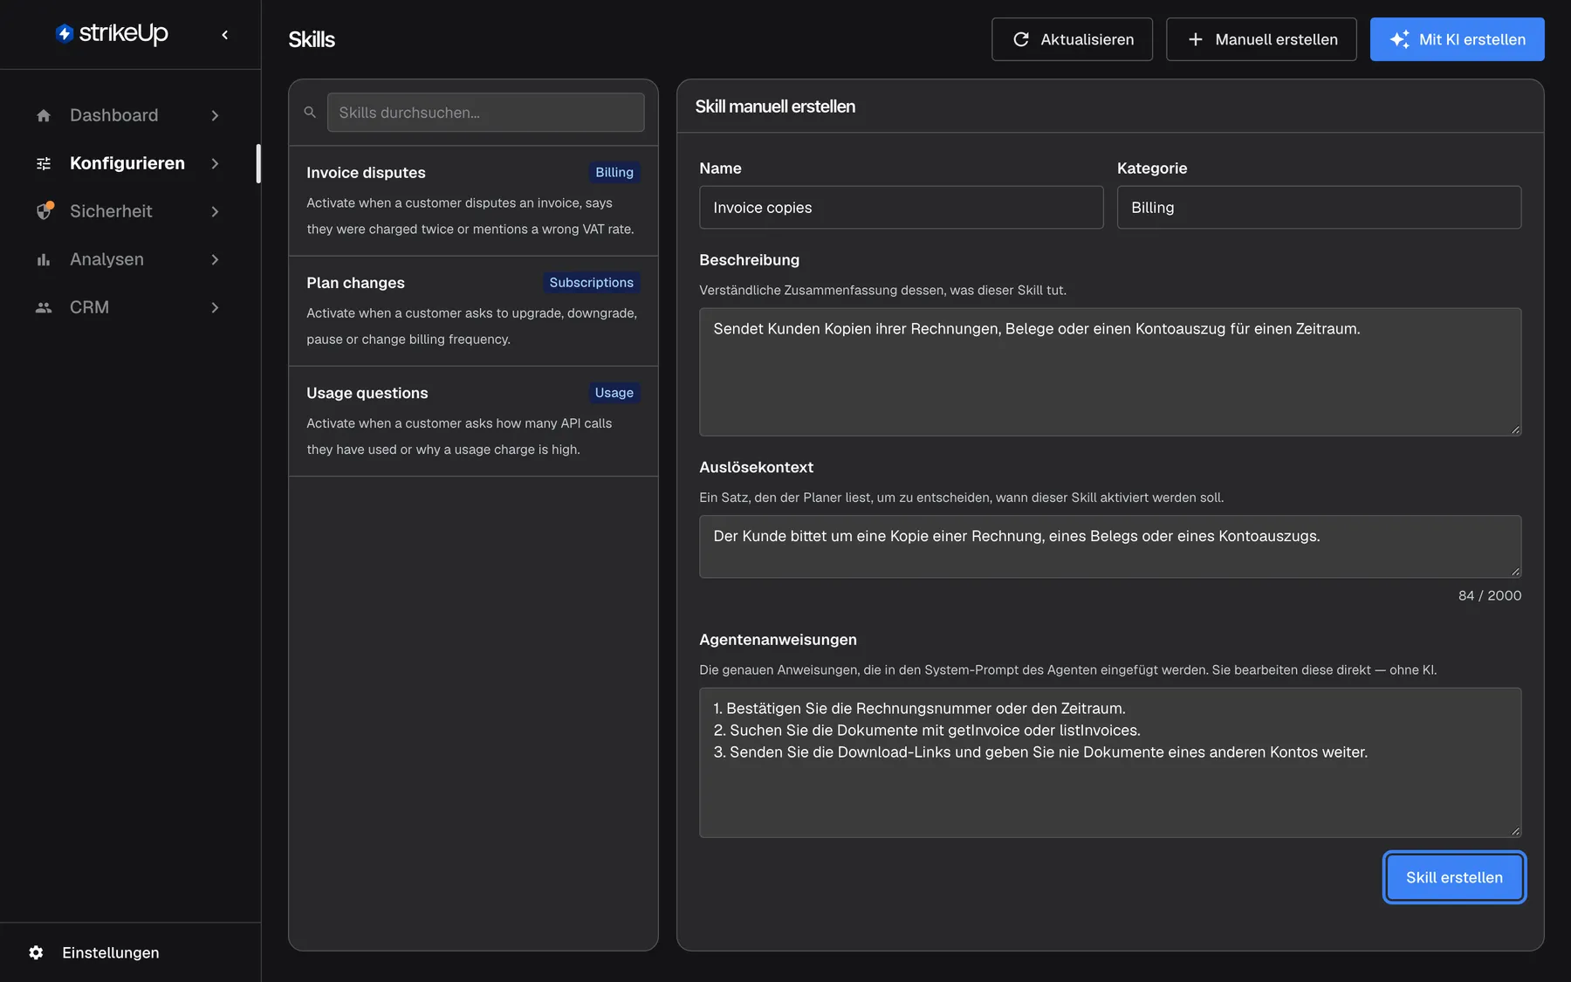Click the Dashboard home icon
Viewport: 1571px width, 982px height.
pos(44,115)
